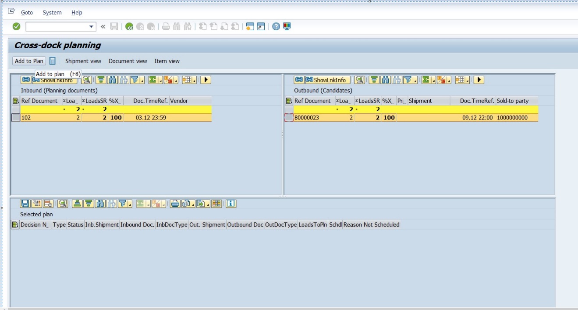Open the command field dropdown arrow
This screenshot has height=310, width=578.
[x=92, y=27]
